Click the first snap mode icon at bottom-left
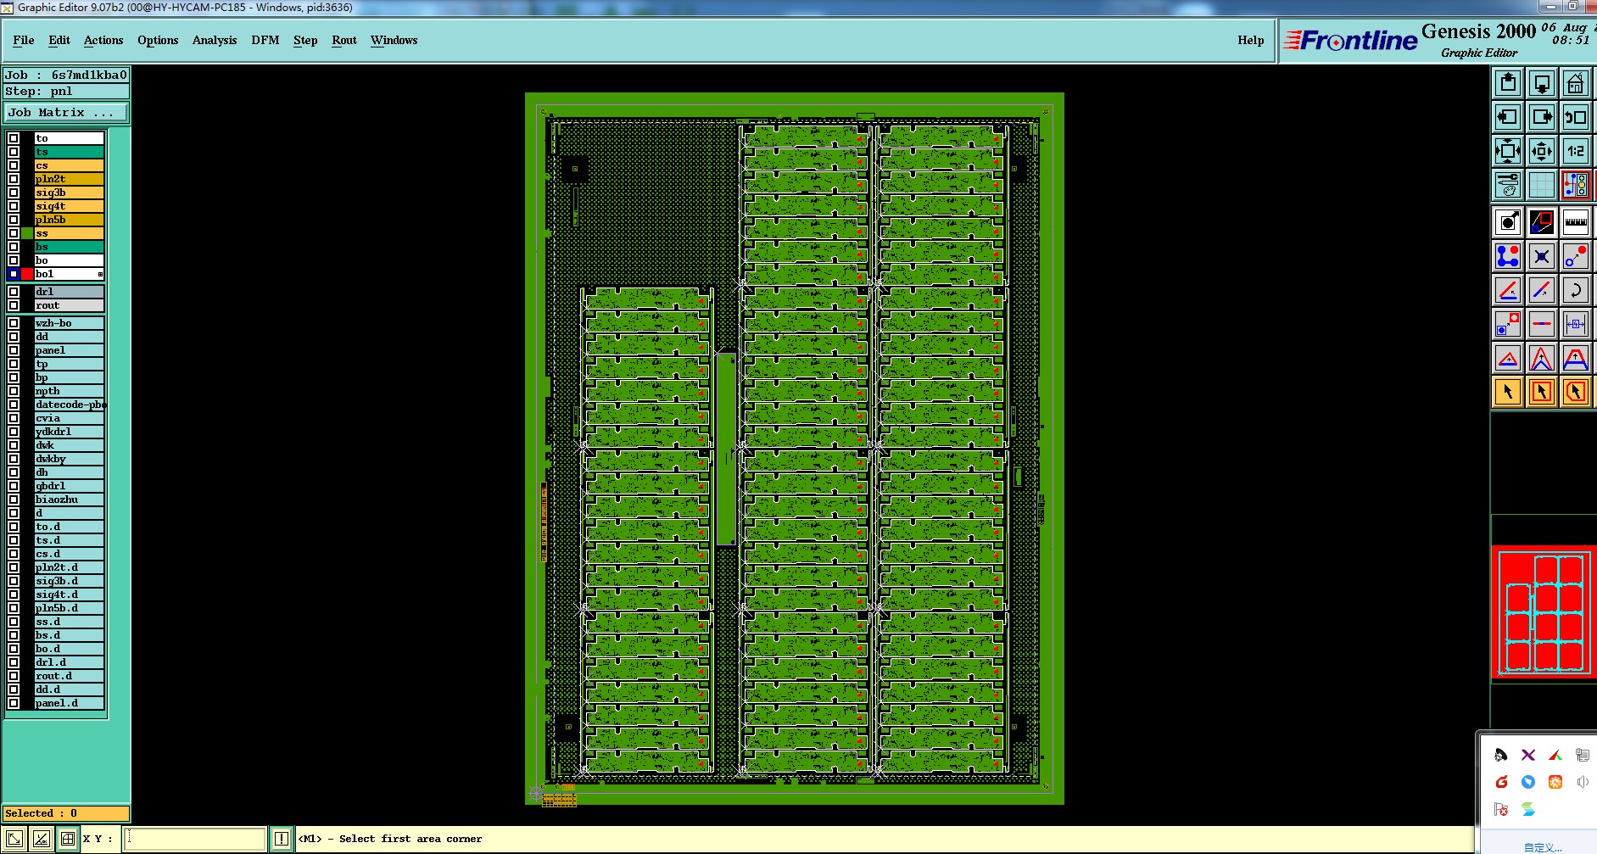This screenshot has height=854, width=1597. [14, 839]
